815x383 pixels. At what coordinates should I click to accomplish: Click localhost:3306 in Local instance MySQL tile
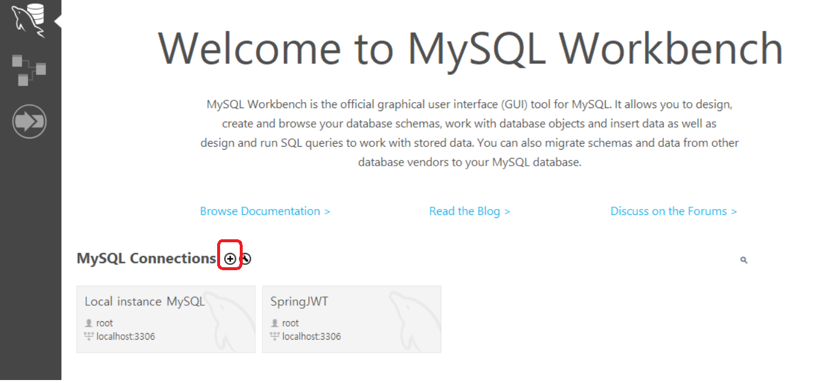[126, 337]
